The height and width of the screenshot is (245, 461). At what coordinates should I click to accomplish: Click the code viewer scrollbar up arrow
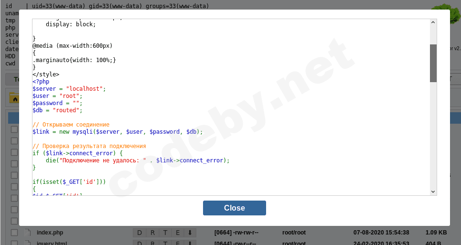point(433,22)
